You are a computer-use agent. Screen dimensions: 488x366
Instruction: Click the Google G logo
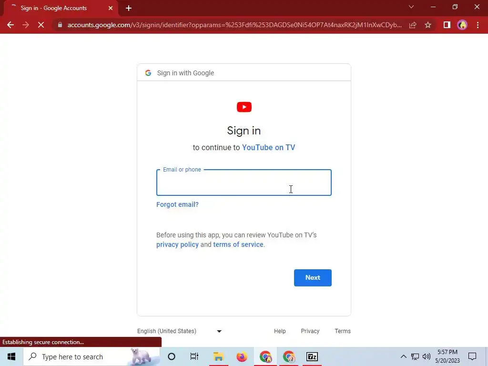tap(148, 73)
